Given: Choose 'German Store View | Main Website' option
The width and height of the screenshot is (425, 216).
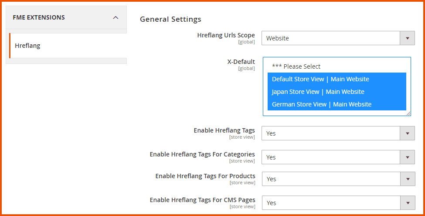Looking at the screenshot, I should [x=321, y=104].
